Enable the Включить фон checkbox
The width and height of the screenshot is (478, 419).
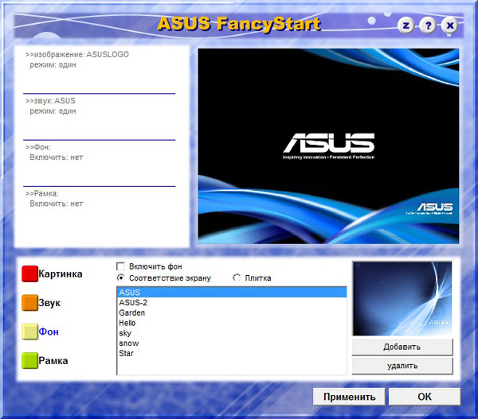(121, 266)
